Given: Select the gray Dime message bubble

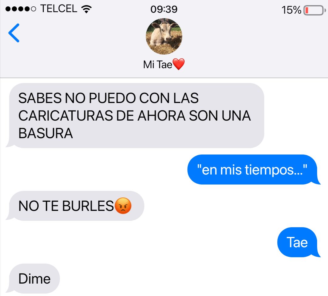Looking at the screenshot, I should pyautogui.click(x=32, y=278).
